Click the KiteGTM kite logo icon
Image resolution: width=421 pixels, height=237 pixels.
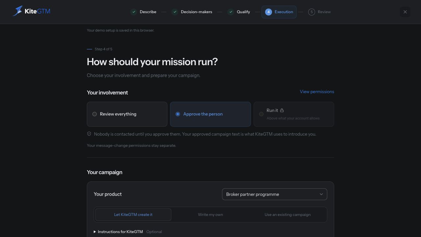[x=17, y=11]
